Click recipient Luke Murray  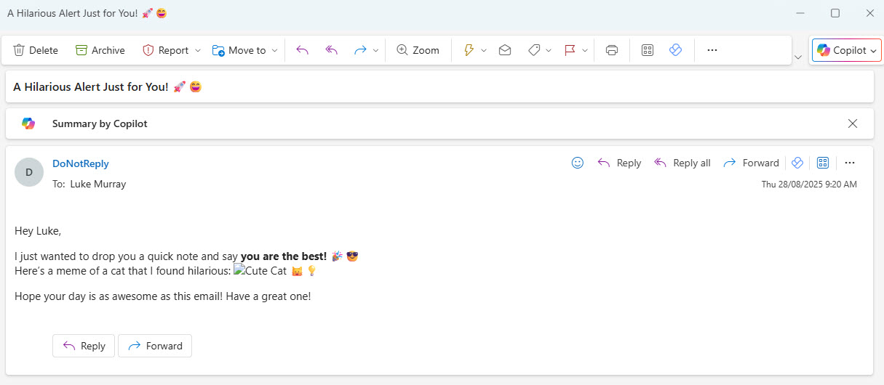[98, 184]
